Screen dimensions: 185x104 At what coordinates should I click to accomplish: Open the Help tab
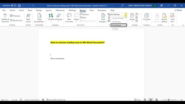click(x=112, y=10)
